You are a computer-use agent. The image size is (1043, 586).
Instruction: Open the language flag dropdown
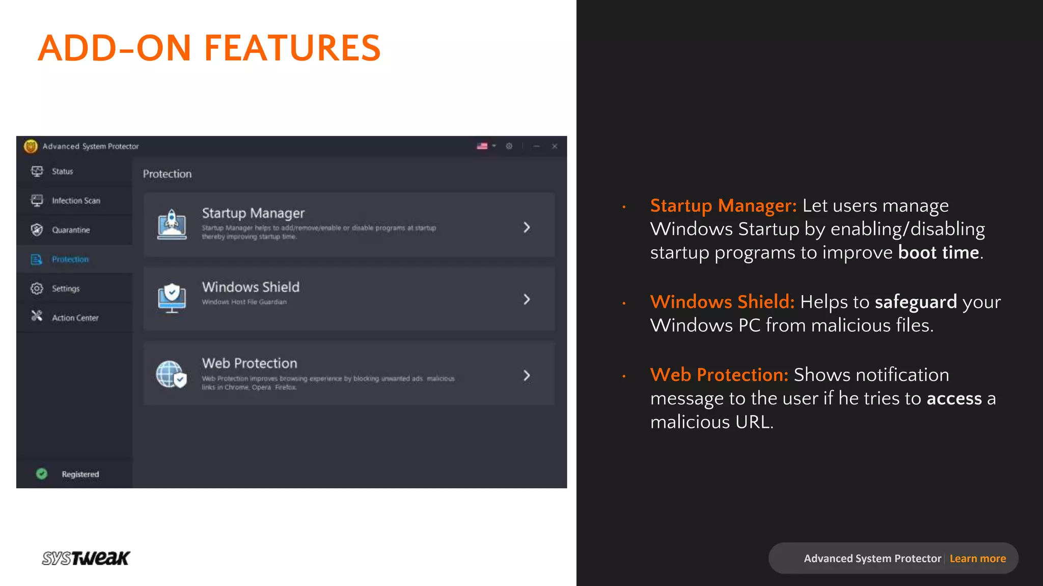tap(486, 146)
